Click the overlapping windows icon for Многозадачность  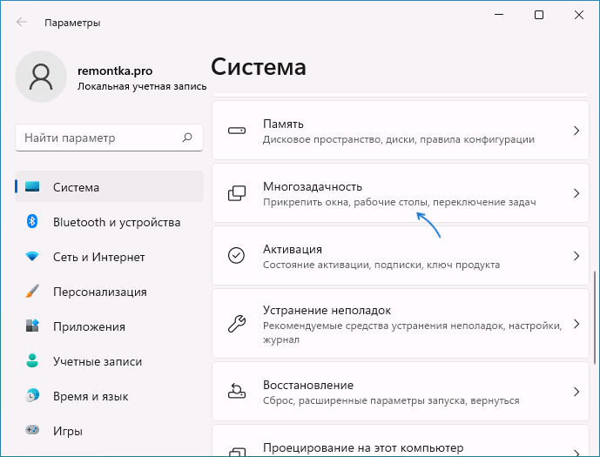tap(237, 193)
